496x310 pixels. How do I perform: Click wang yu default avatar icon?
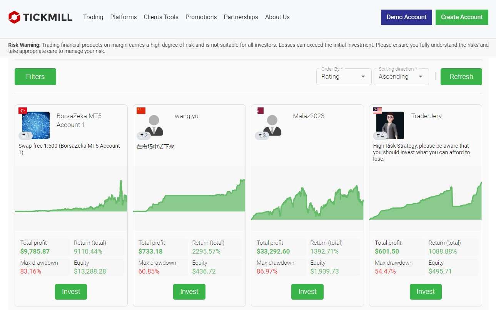tap(154, 125)
